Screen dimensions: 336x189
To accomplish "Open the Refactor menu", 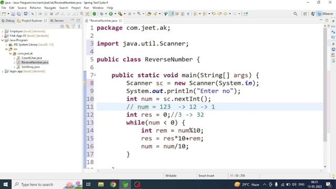I will point(35,8).
